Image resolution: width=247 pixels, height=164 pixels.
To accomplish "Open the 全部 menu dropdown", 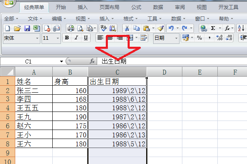I will pos(11,19).
